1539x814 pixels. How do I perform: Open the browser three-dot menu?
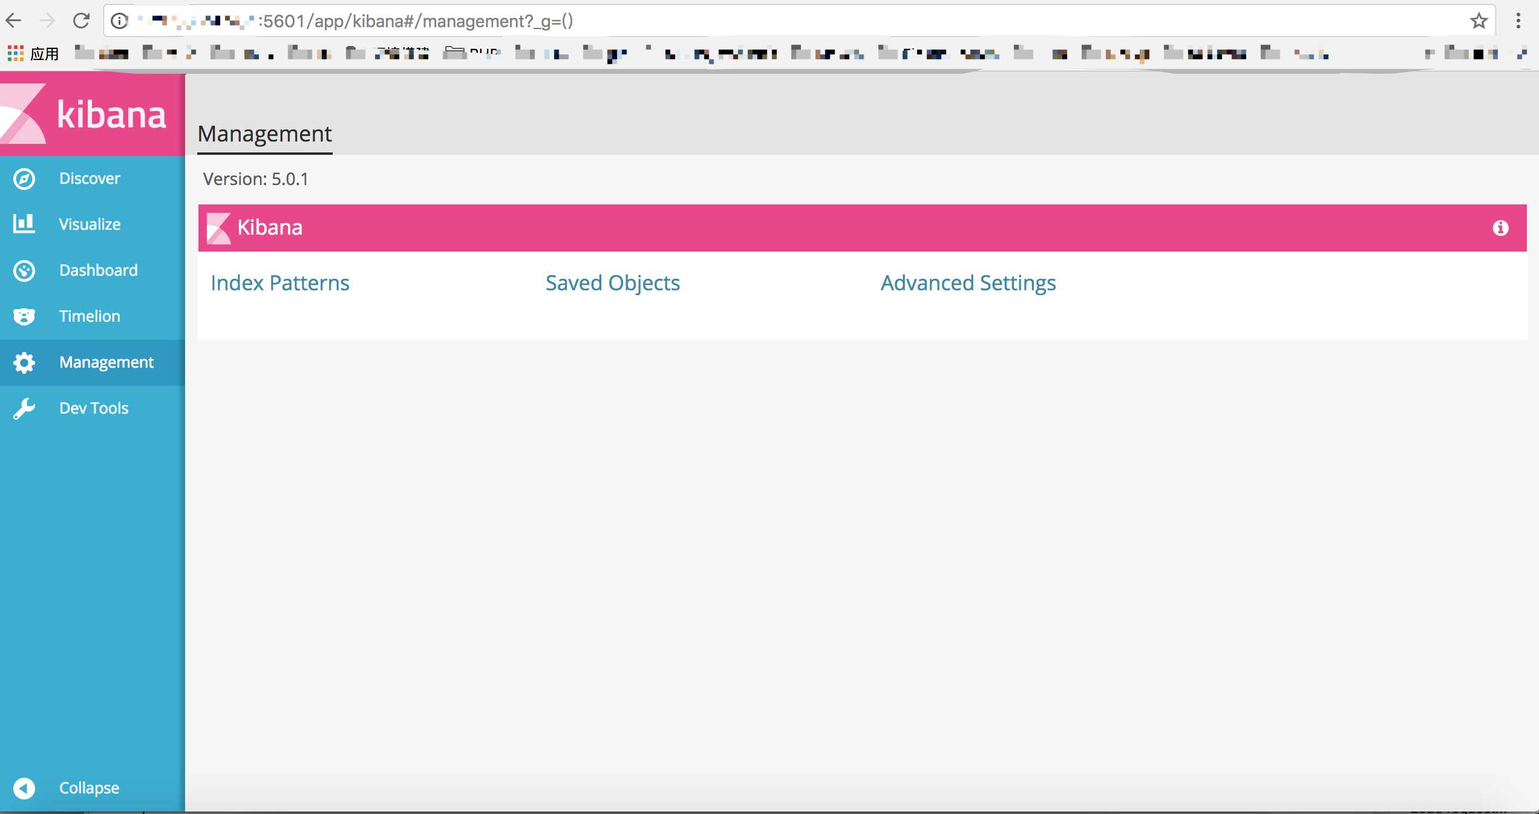tap(1518, 21)
